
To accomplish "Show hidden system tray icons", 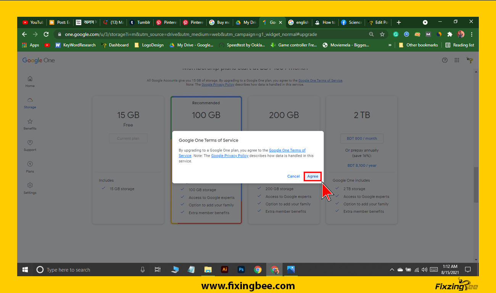I will click(x=392, y=270).
